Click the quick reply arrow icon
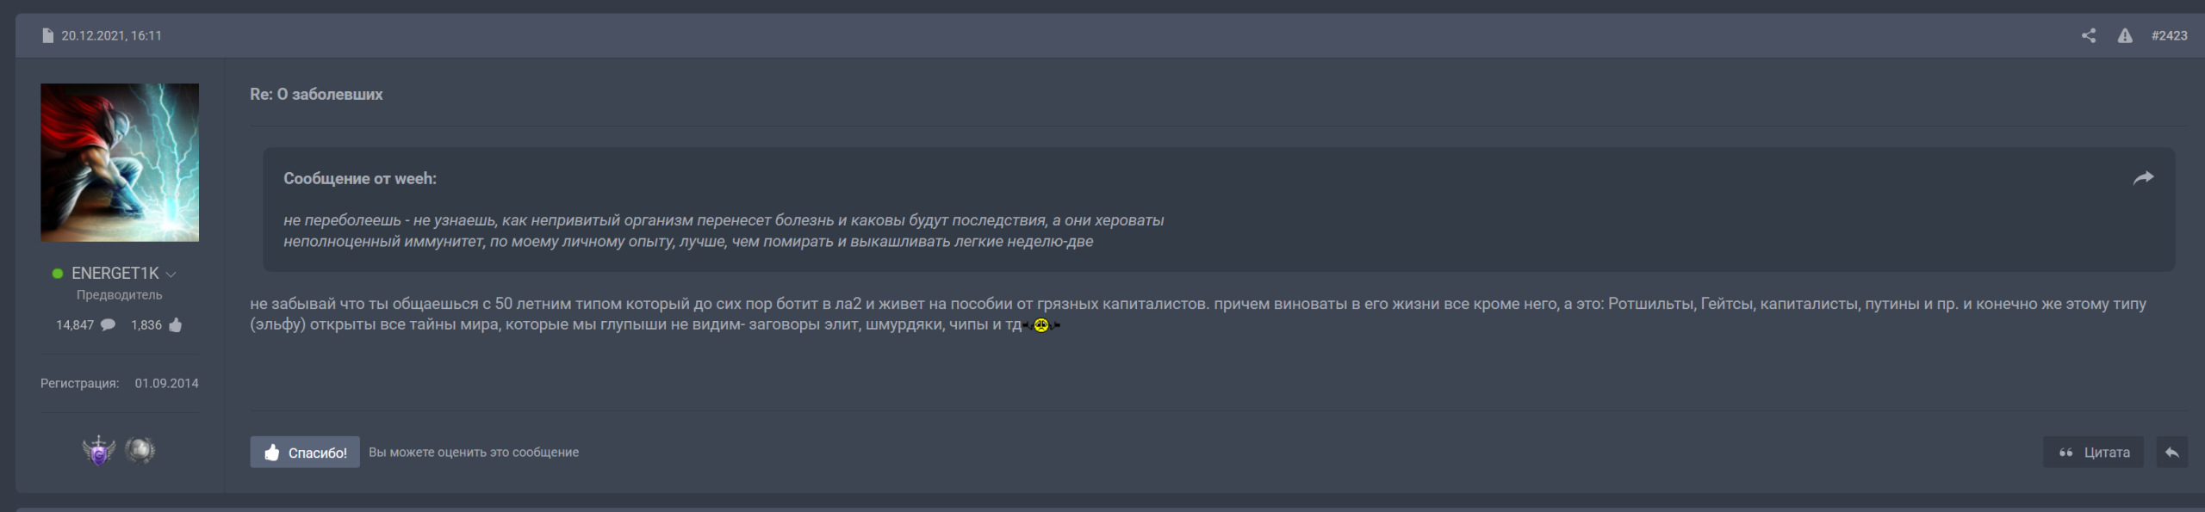The height and width of the screenshot is (512, 2205). point(2171,453)
